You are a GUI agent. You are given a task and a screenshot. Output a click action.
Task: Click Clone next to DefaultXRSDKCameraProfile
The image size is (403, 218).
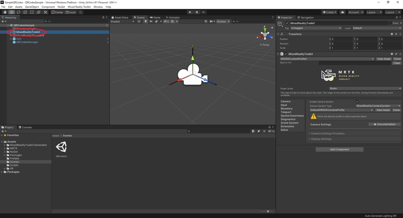pos(397,110)
